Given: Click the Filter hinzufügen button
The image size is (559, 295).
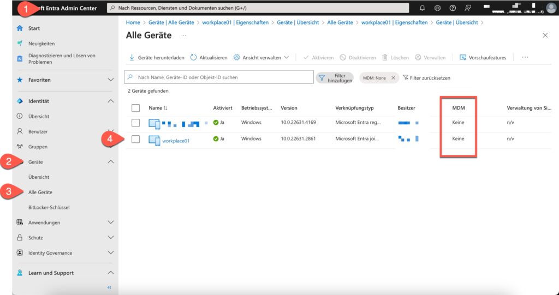Looking at the screenshot, I should point(335,78).
